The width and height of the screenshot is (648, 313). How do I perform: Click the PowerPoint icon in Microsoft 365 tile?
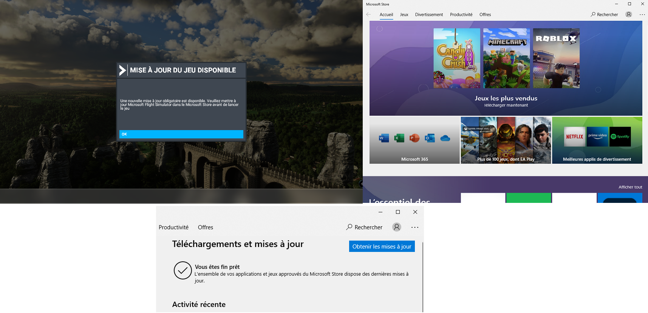point(414,138)
